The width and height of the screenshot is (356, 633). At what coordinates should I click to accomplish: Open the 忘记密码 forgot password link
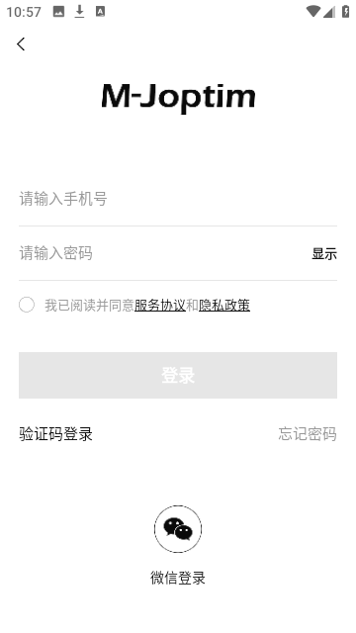tap(308, 434)
